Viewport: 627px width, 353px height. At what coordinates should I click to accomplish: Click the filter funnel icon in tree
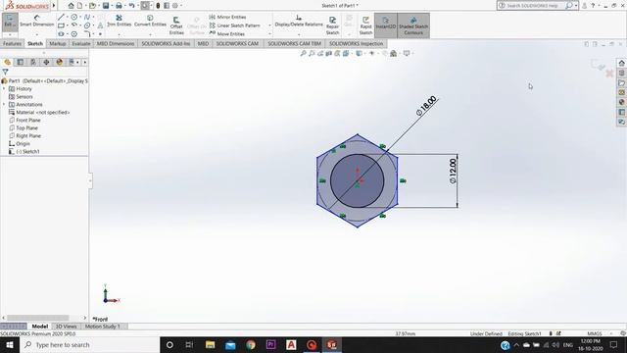pyautogui.click(x=5, y=72)
